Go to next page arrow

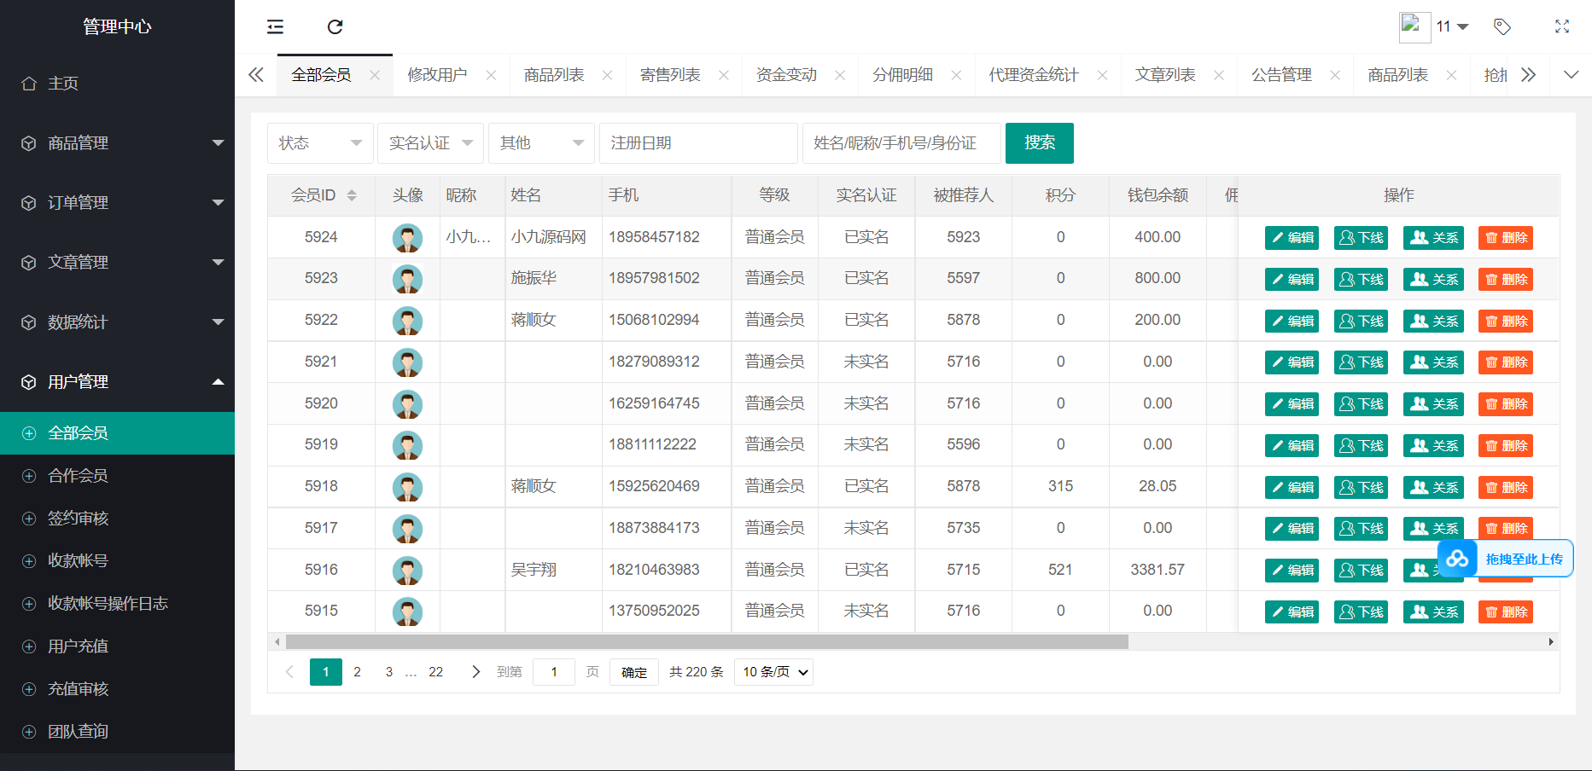coord(475,672)
